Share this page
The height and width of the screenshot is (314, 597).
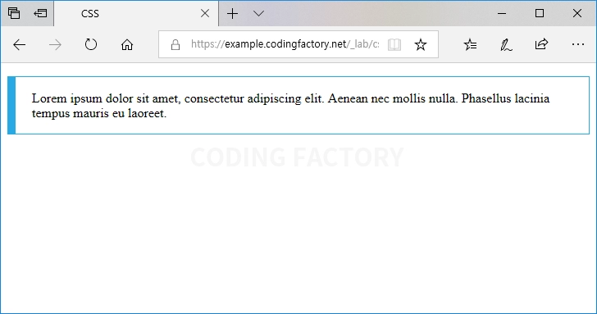click(541, 44)
